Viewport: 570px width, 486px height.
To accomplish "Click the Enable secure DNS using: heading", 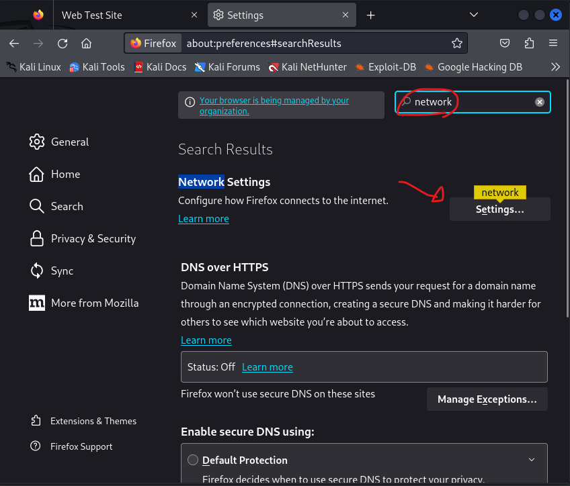I will [247, 432].
